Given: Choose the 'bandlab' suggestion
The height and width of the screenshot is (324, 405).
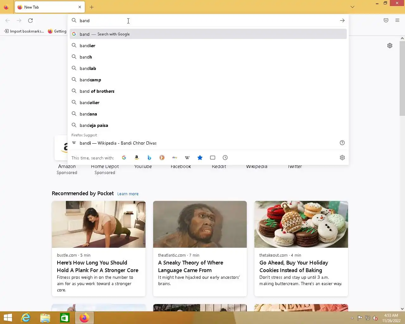Looking at the screenshot, I should coord(208,68).
